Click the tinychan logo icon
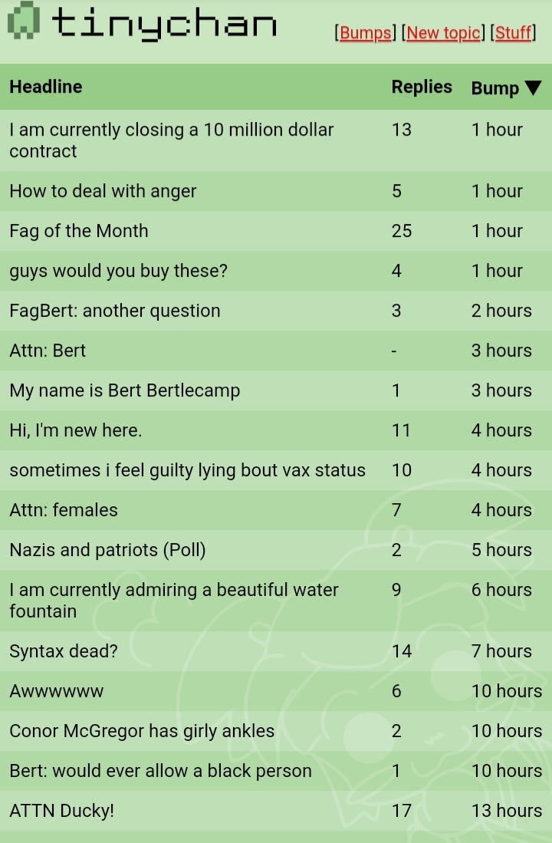This screenshot has width=552, height=843. (x=24, y=21)
